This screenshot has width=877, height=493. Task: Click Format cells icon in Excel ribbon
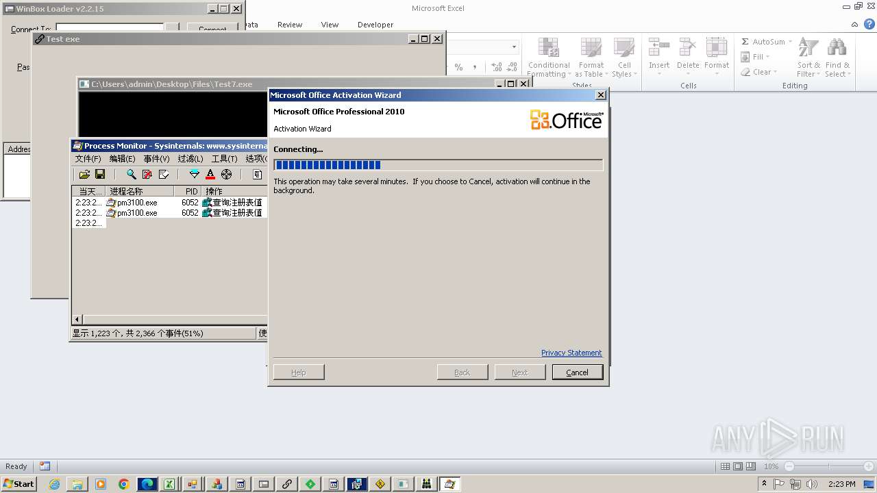click(717, 48)
